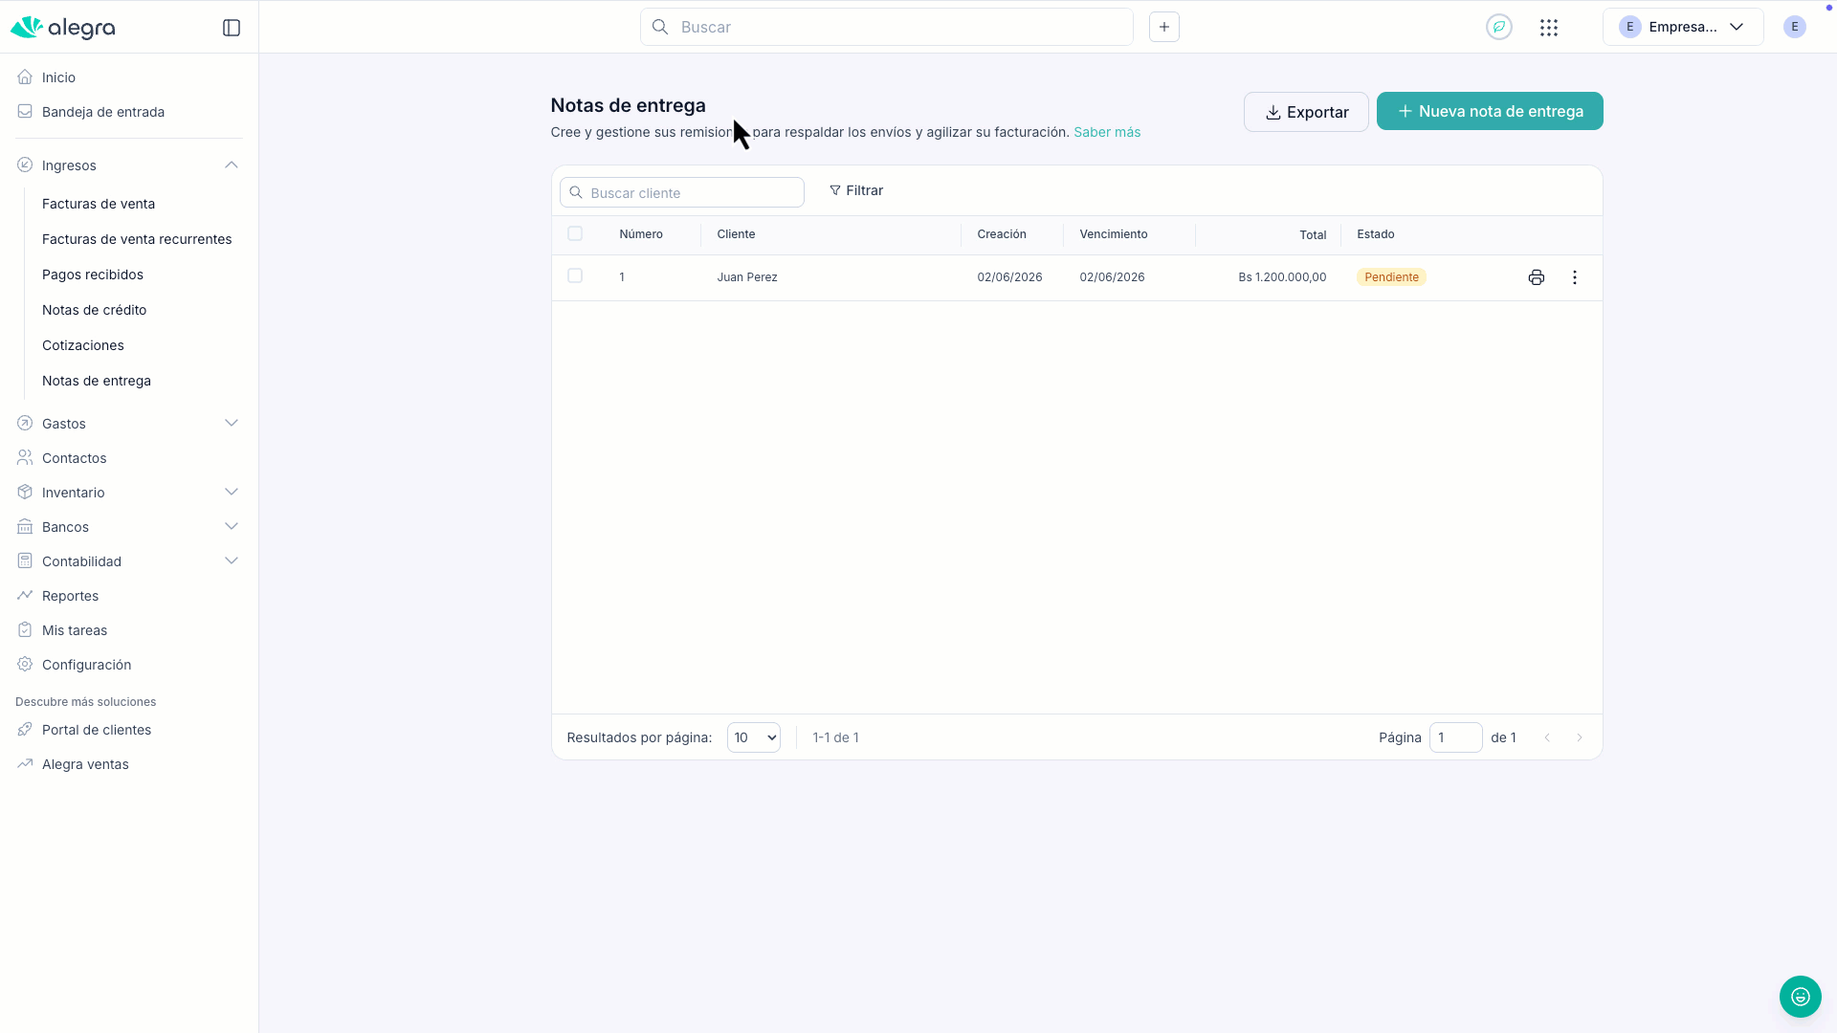Open Facturas de venta recurrentes

(137, 239)
